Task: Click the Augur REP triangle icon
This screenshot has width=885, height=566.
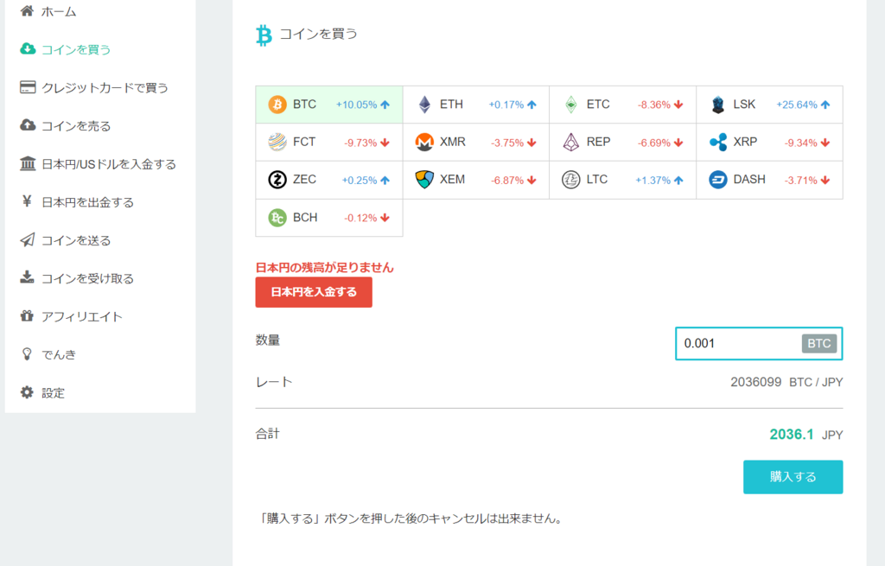Action: coord(571,143)
